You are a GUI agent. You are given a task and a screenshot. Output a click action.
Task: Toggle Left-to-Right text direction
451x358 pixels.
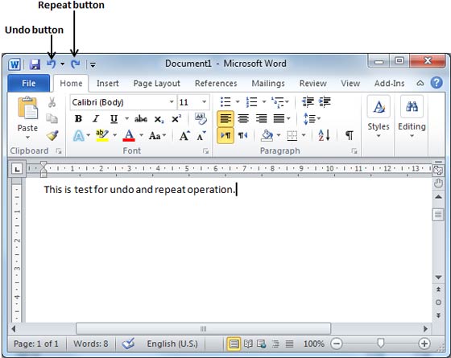(225, 135)
